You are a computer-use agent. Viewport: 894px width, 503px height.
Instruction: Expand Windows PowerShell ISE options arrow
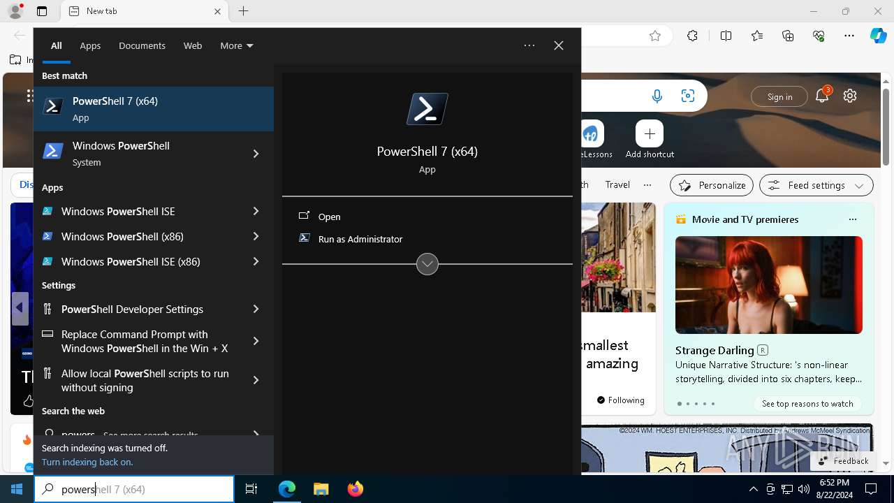[256, 211]
